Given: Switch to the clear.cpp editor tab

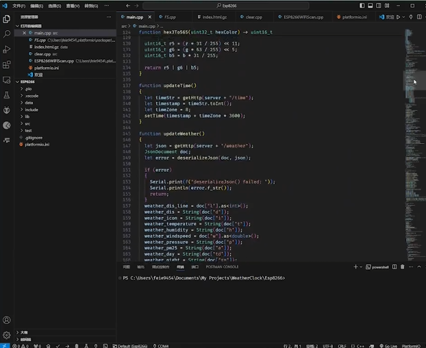Looking at the screenshot, I should point(253,16).
